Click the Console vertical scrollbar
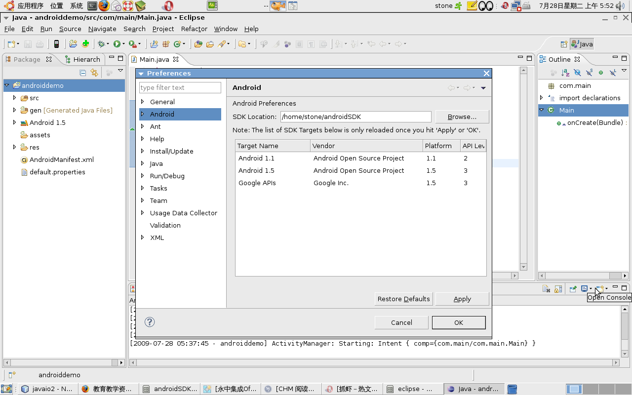Image resolution: width=632 pixels, height=395 pixels. coord(625,331)
